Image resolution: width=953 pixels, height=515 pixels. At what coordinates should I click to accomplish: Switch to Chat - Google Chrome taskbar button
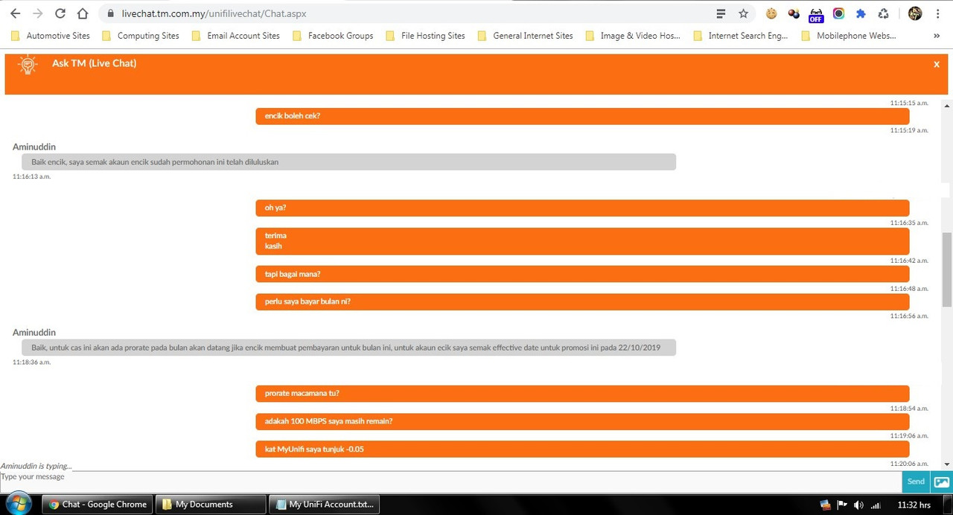point(98,504)
